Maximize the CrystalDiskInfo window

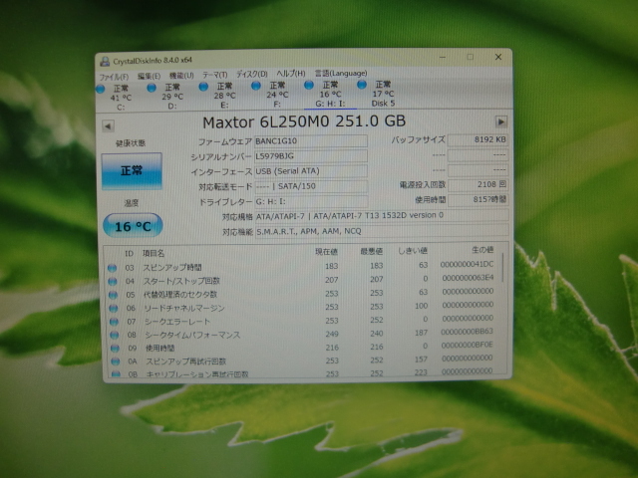pos(470,57)
